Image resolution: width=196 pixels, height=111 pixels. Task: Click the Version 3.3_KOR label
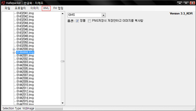tap(181, 13)
